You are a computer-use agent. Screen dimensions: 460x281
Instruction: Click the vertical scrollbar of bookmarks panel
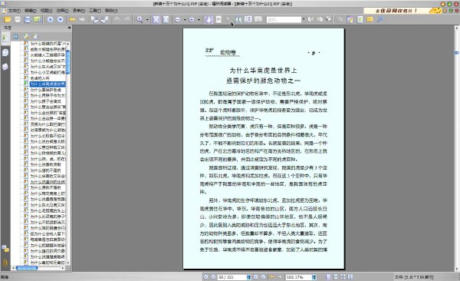point(68,153)
